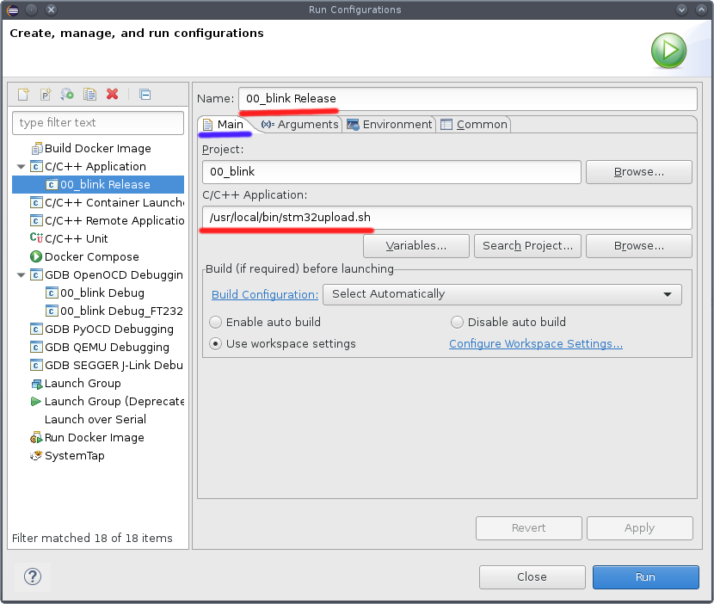
Task: Open the Build Configuration dropdown
Action: click(x=667, y=294)
